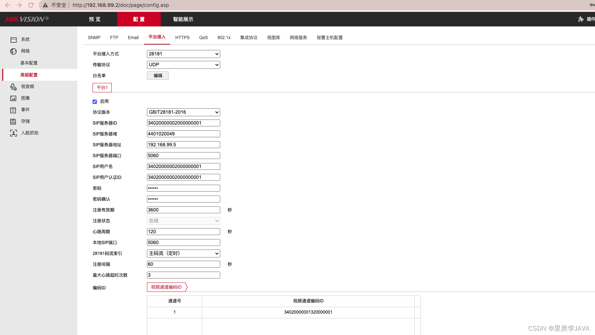Image resolution: width=595 pixels, height=335 pixels.
Task: Open the 集成协议 tab
Action: tap(249, 38)
